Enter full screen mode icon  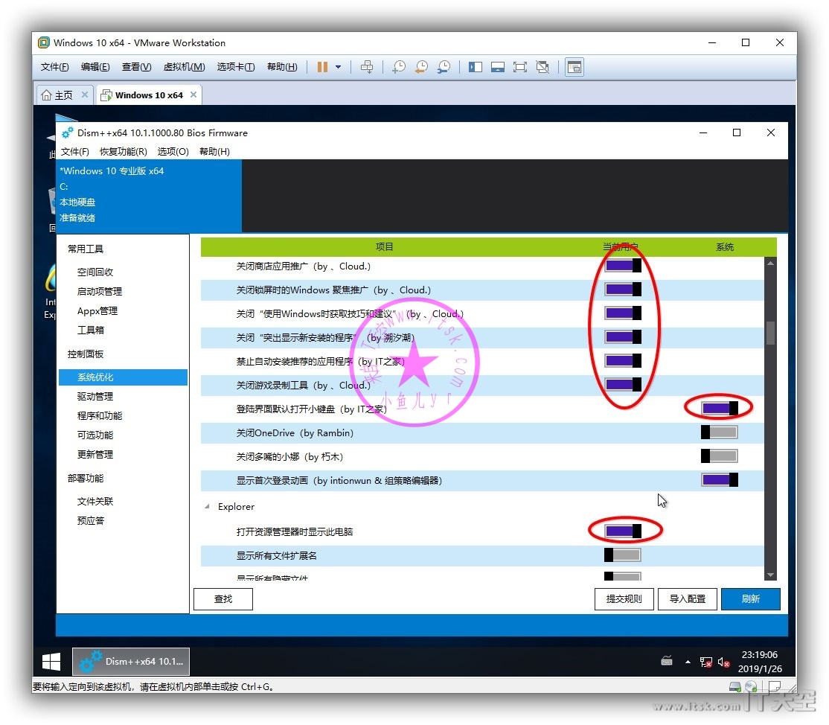(520, 67)
